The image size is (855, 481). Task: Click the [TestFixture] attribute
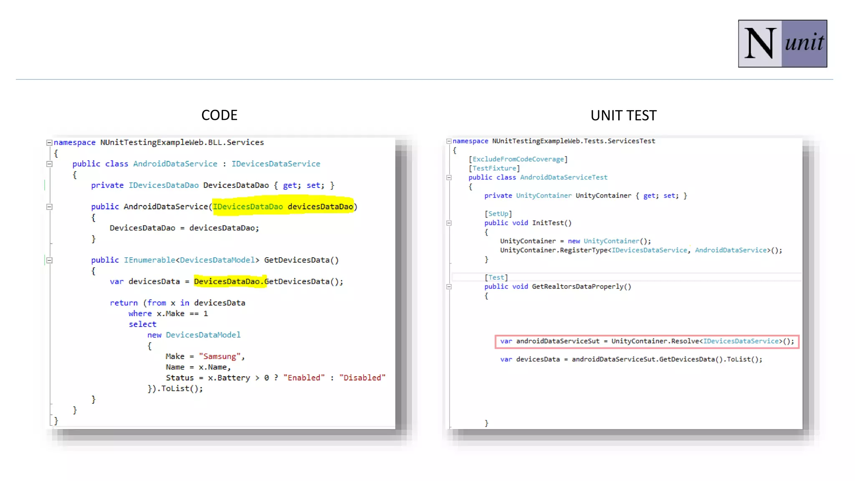494,168
